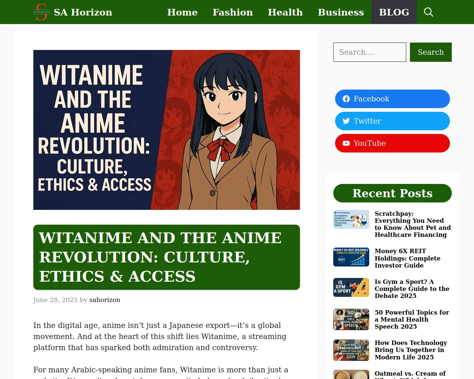
Task: Open the Technology Bring Us Together thumbnail
Action: pos(351,350)
